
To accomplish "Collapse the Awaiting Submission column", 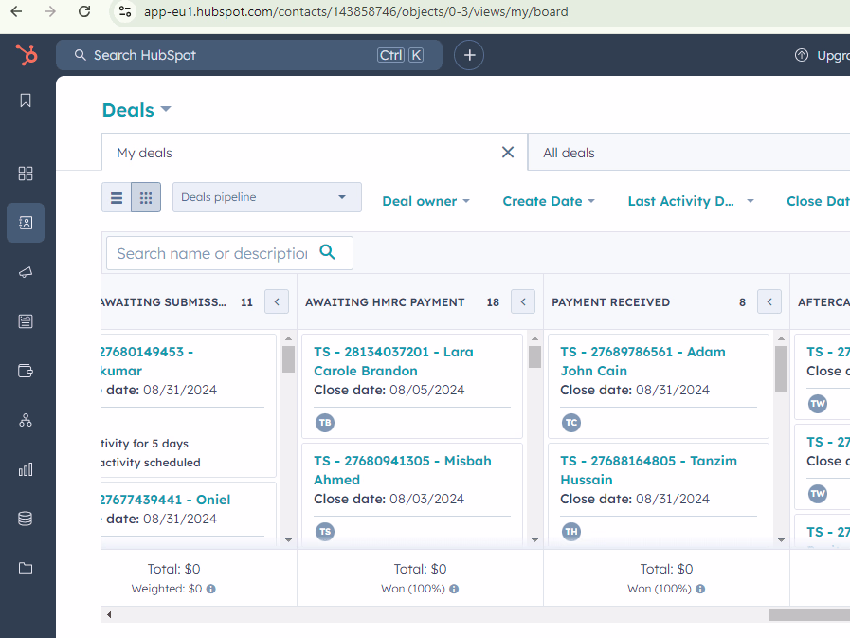I will (x=277, y=301).
